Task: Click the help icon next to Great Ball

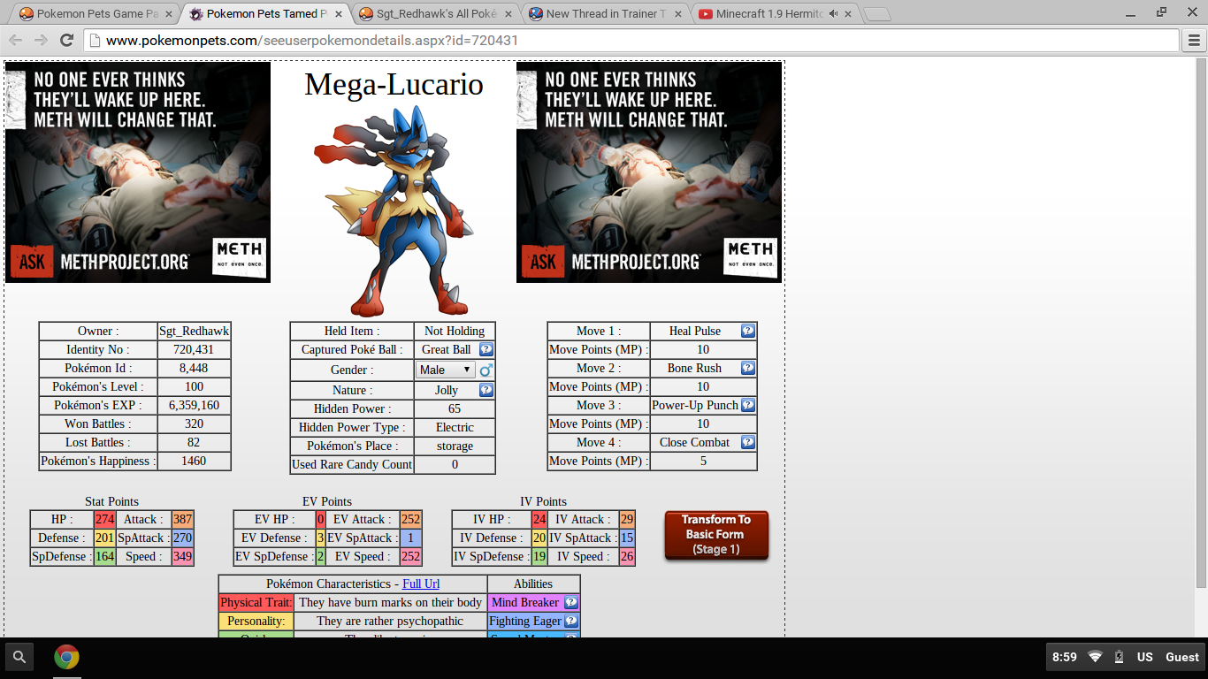Action: click(x=485, y=349)
